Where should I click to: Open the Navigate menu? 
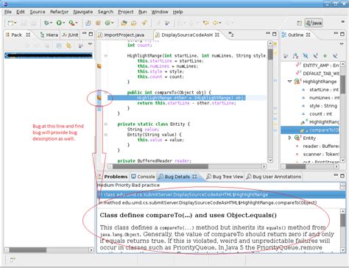click(83, 12)
